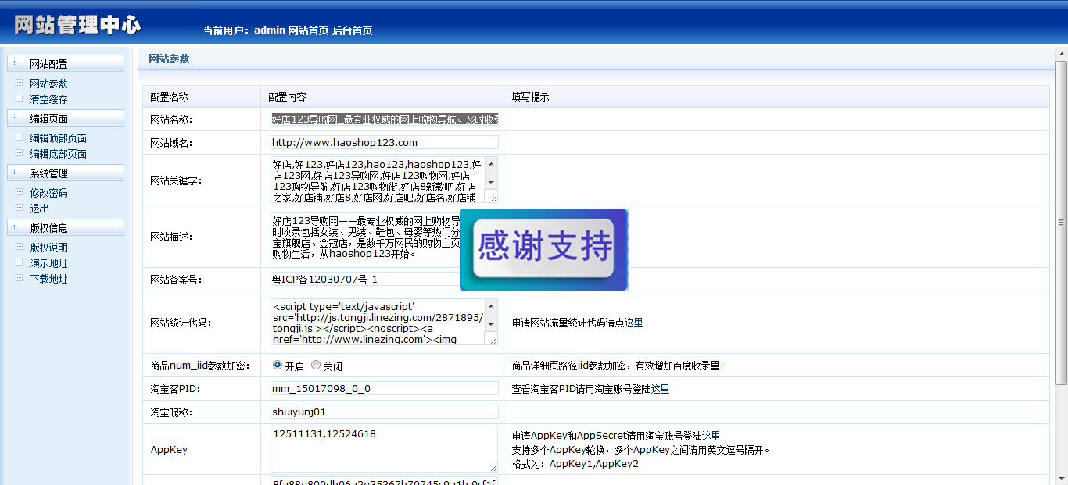Open 版权说明 in the sidebar
The width and height of the screenshot is (1068, 485).
tap(48, 248)
